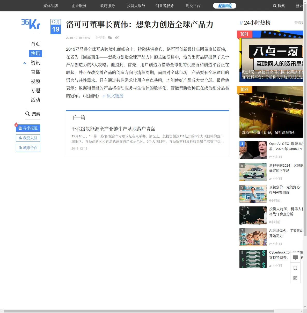This screenshot has height=313, width=307.
Task: Open the mobile app icon in floating panel
Action: click(x=295, y=268)
